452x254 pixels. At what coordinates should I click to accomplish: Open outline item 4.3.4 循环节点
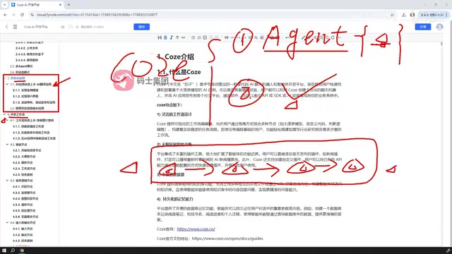tap(23, 205)
